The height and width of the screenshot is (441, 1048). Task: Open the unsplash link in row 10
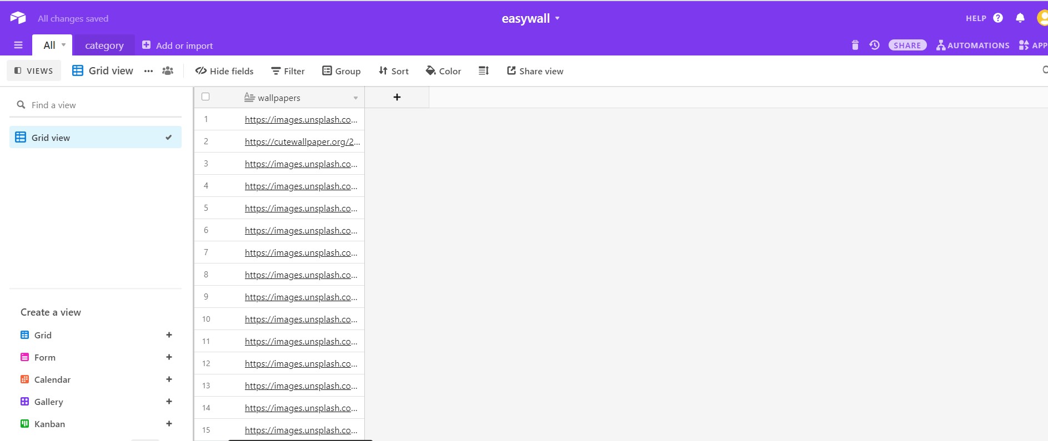pos(301,319)
